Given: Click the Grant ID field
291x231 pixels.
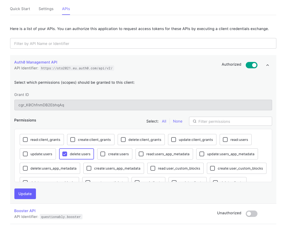Looking at the screenshot, I should pos(143,105).
